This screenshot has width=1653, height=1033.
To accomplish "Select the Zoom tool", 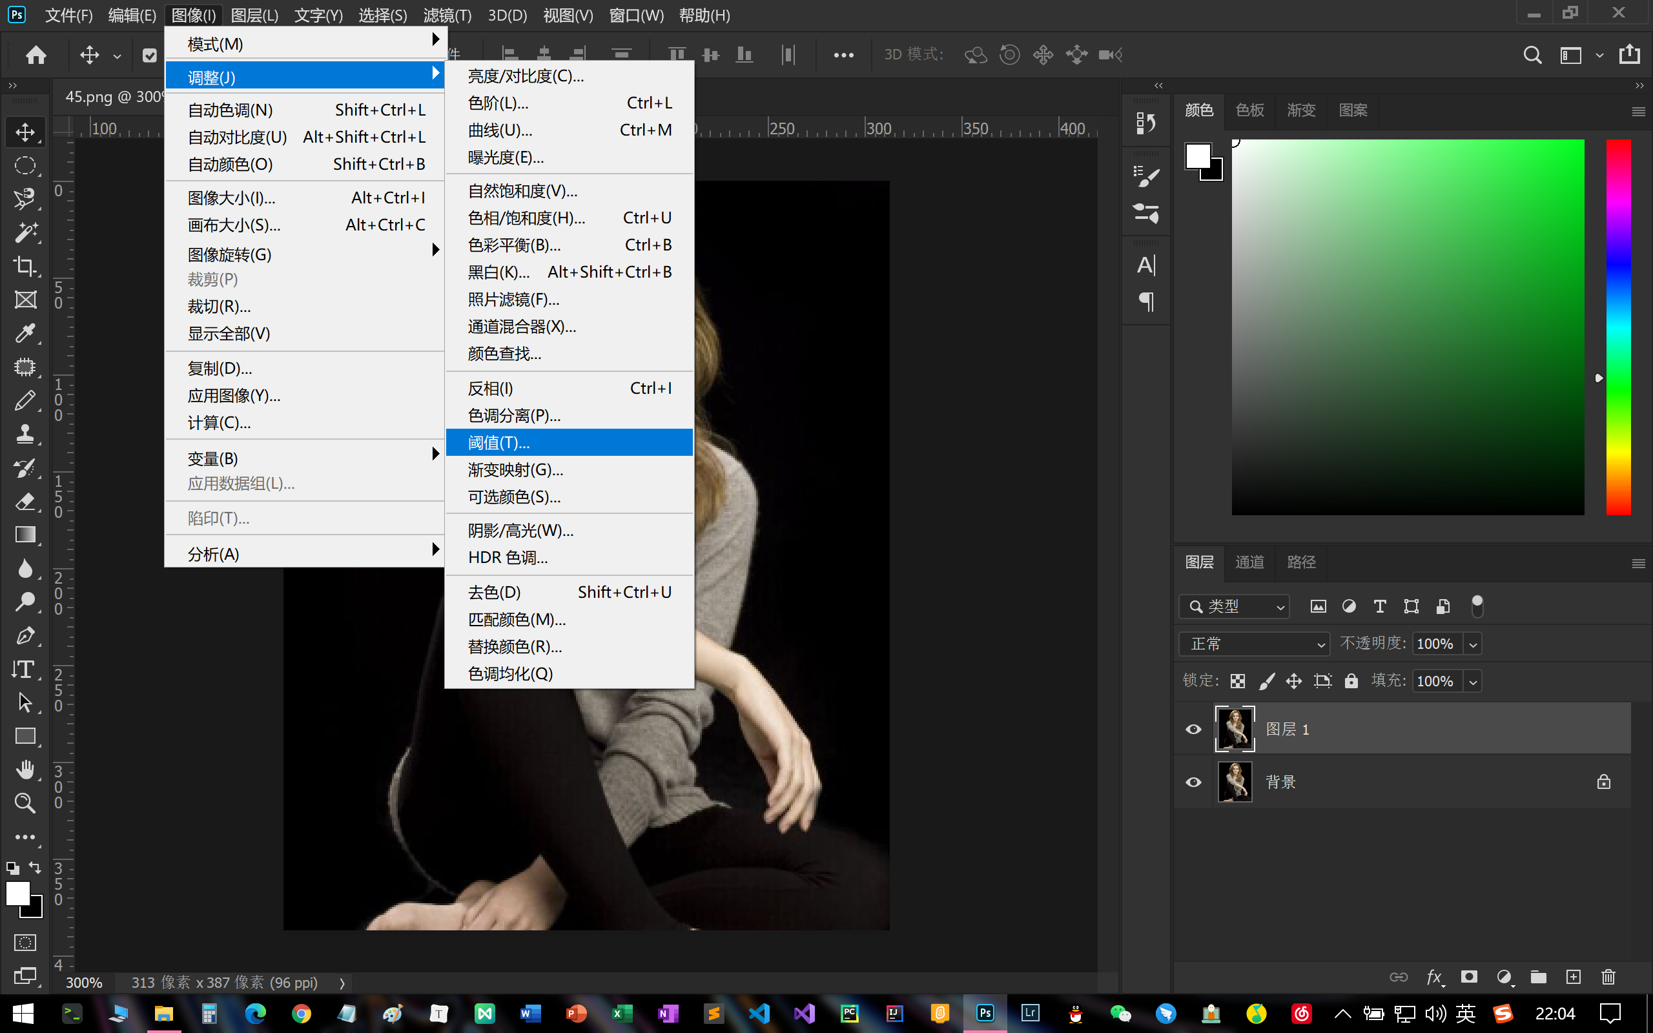I will [25, 803].
